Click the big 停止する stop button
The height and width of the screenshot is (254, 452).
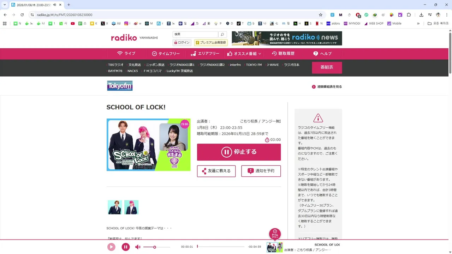pyautogui.click(x=239, y=152)
